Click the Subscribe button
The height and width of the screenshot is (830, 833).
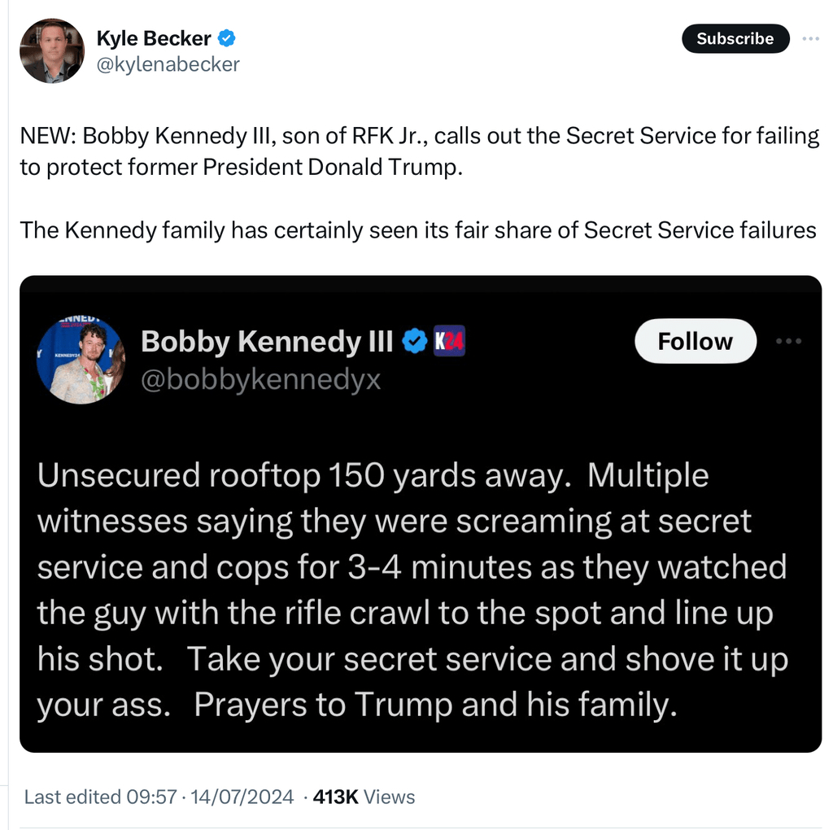pos(735,39)
